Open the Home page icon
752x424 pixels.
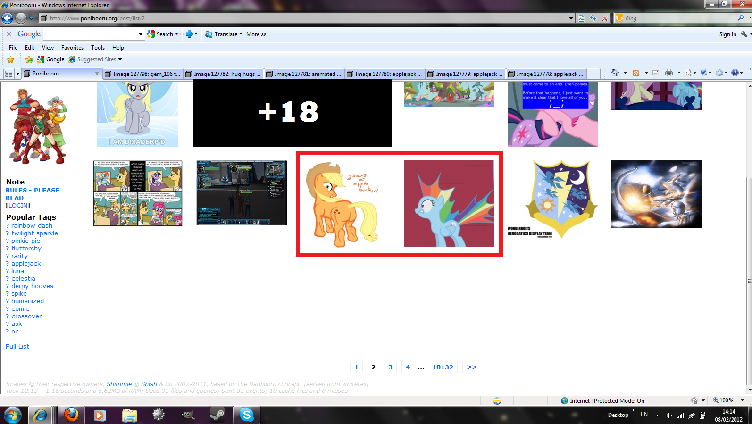[x=615, y=73]
